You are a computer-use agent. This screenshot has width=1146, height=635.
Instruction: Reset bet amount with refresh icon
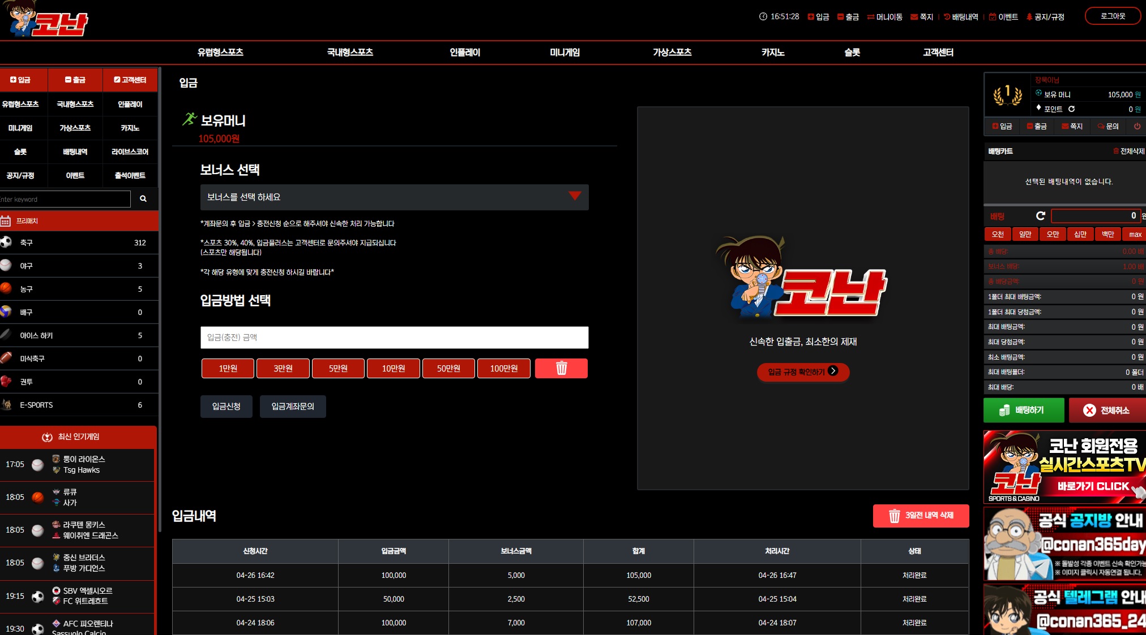1040,216
